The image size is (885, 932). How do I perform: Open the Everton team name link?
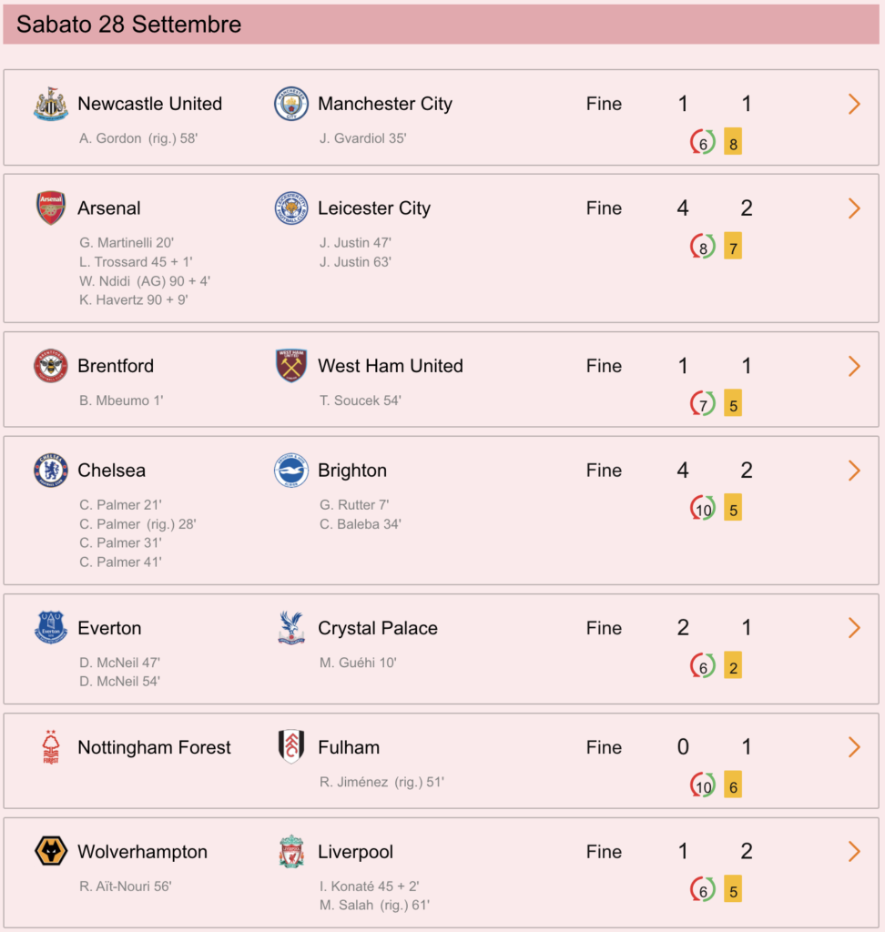pos(109,628)
